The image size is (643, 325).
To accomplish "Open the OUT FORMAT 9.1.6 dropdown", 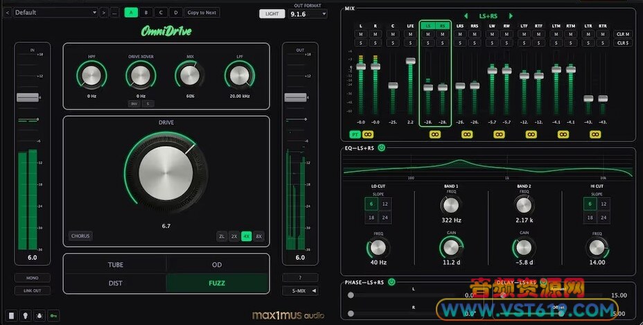I will 308,14.
